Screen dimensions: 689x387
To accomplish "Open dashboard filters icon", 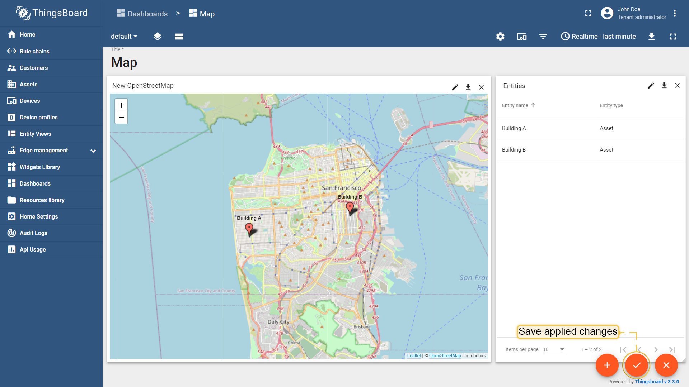I will pos(543,37).
